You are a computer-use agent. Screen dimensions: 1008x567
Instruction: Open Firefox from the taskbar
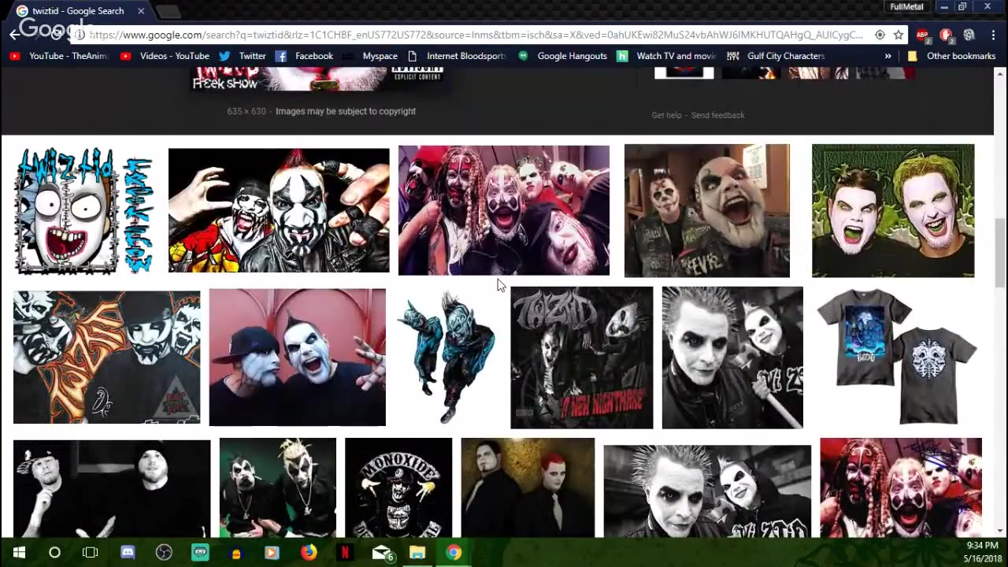tap(309, 553)
